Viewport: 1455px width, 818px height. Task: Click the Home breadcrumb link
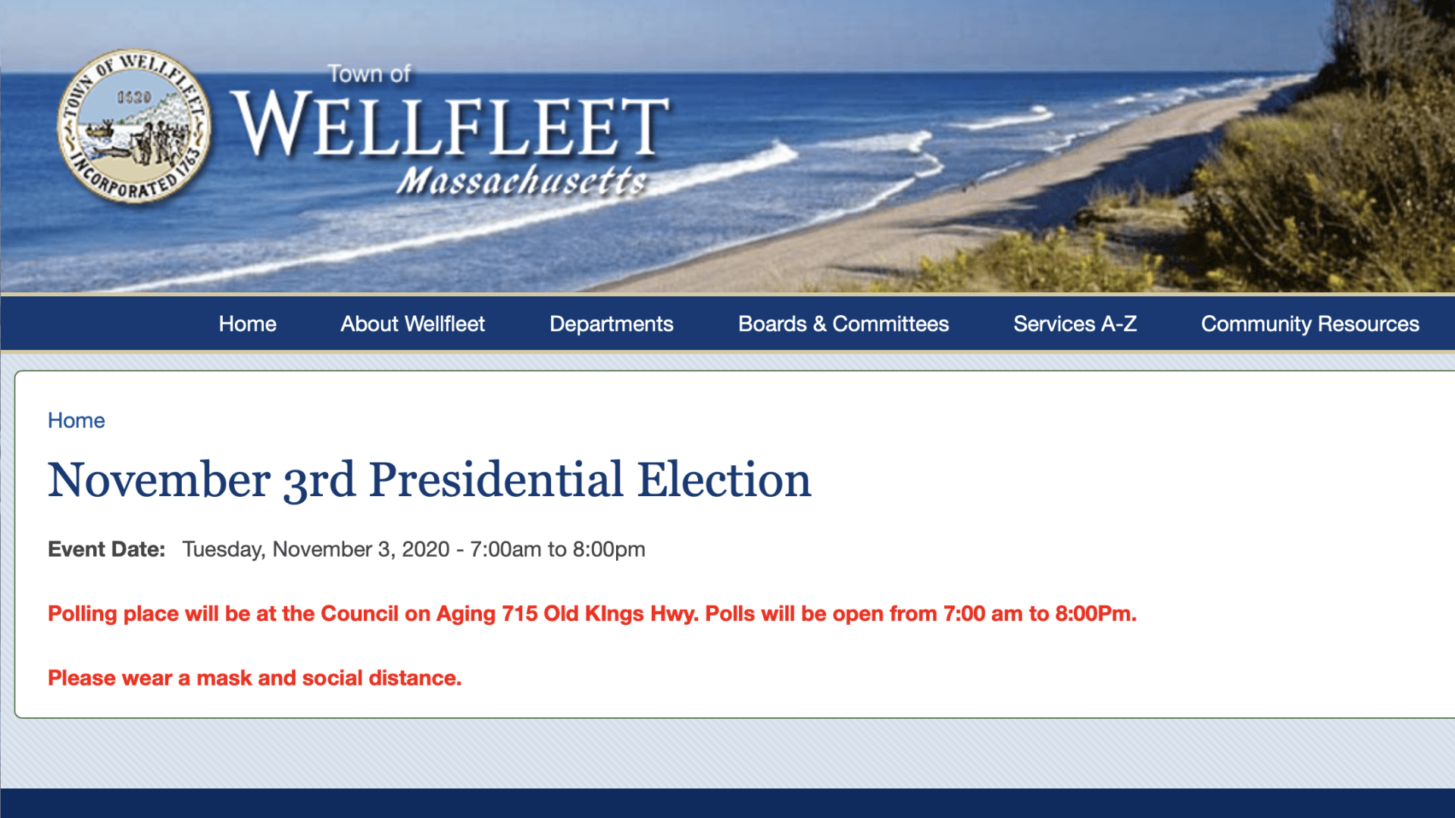[x=76, y=420]
